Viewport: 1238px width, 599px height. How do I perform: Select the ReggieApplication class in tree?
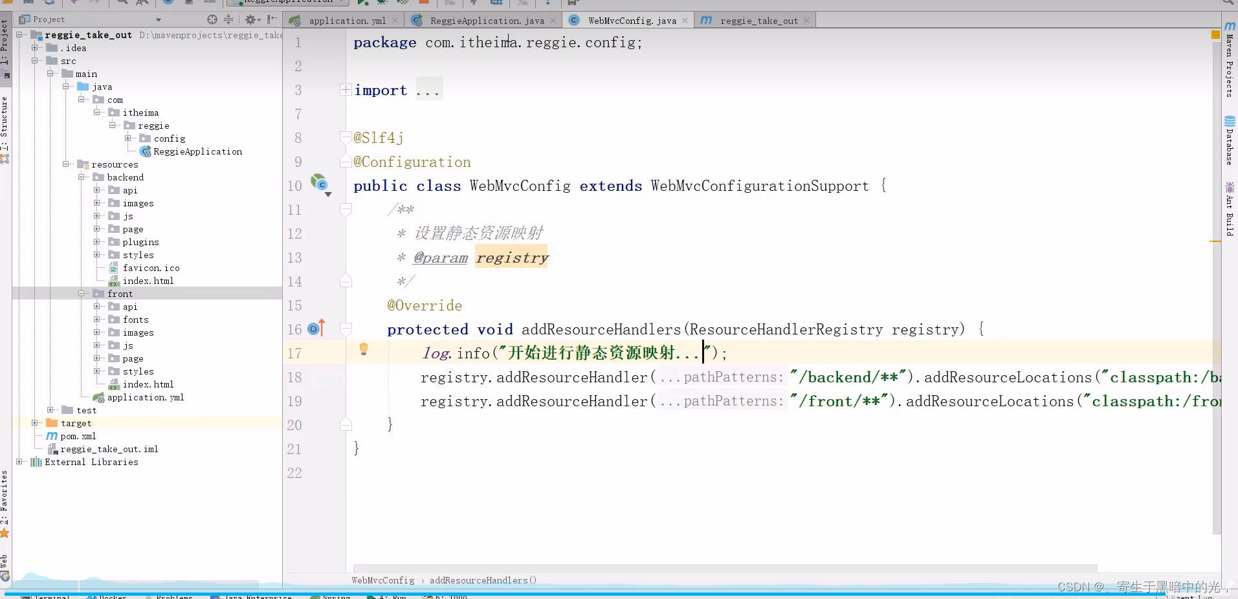coord(191,151)
